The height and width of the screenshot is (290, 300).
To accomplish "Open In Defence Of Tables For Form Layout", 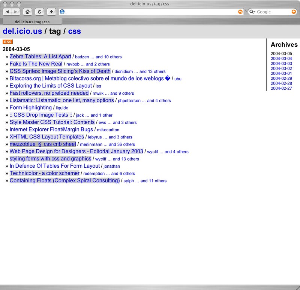I will (x=55, y=166).
